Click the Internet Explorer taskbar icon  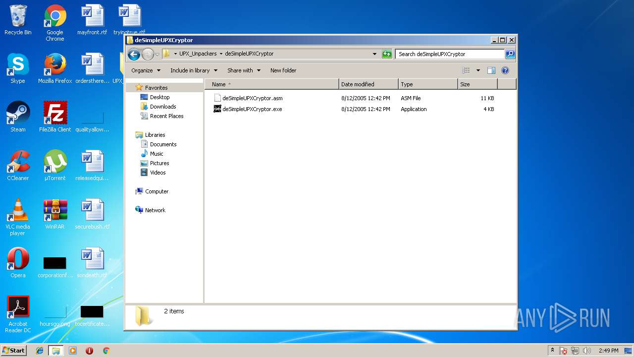tap(40, 351)
